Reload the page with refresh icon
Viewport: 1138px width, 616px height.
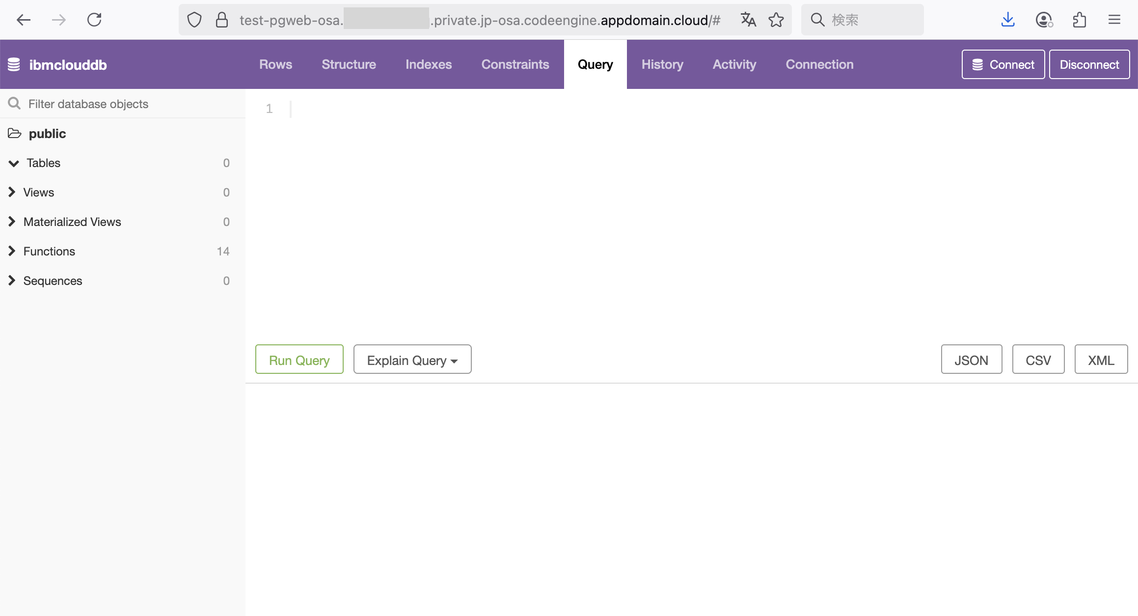point(94,20)
